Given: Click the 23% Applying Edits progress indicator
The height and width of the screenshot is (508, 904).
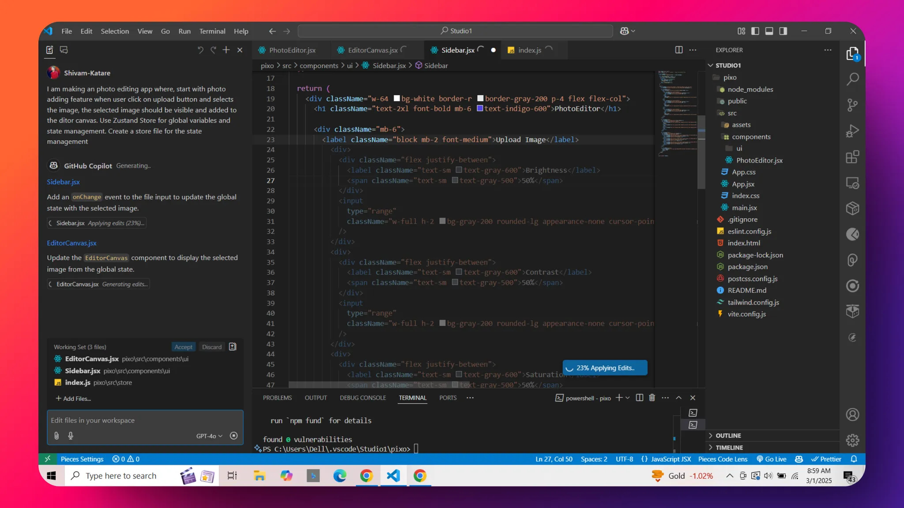Looking at the screenshot, I should (x=605, y=368).
